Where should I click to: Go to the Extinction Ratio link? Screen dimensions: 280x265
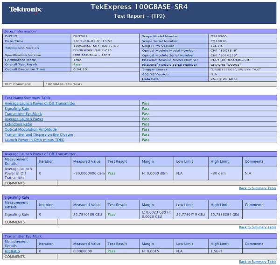point(18,124)
